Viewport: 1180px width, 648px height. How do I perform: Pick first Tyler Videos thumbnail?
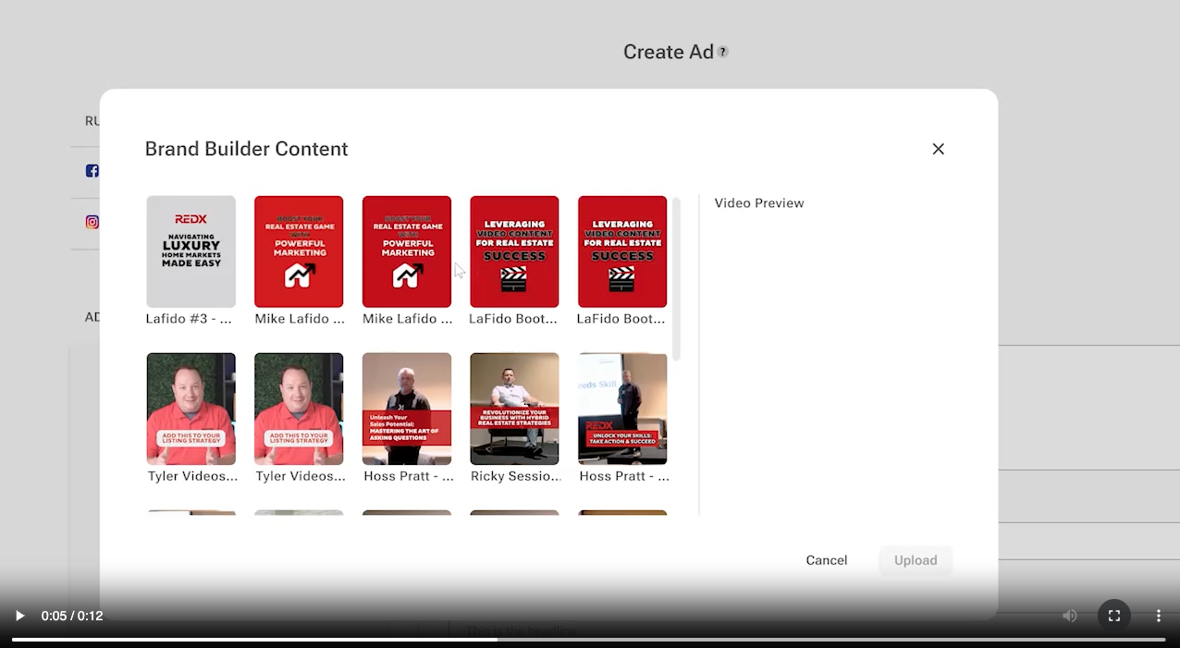(x=191, y=409)
